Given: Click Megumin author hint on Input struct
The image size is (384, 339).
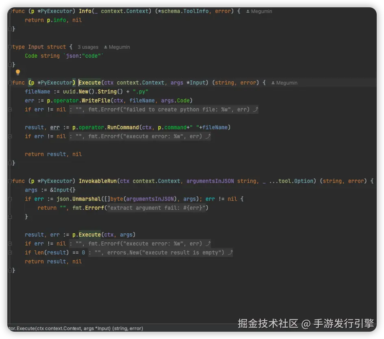Looking at the screenshot, I should pos(117,47).
